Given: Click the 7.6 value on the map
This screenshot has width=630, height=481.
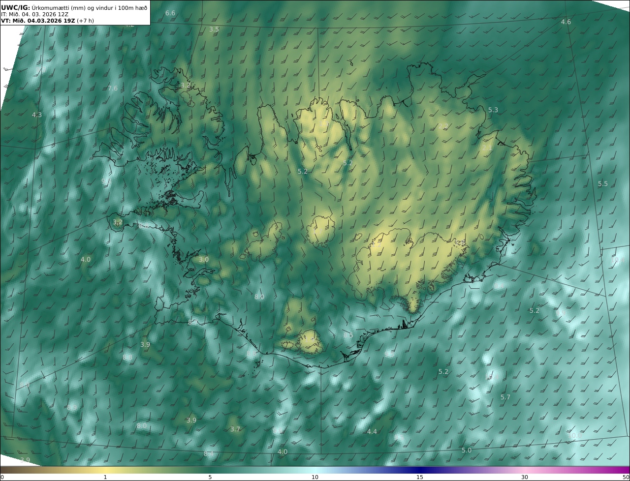Looking at the screenshot, I should click(113, 89).
